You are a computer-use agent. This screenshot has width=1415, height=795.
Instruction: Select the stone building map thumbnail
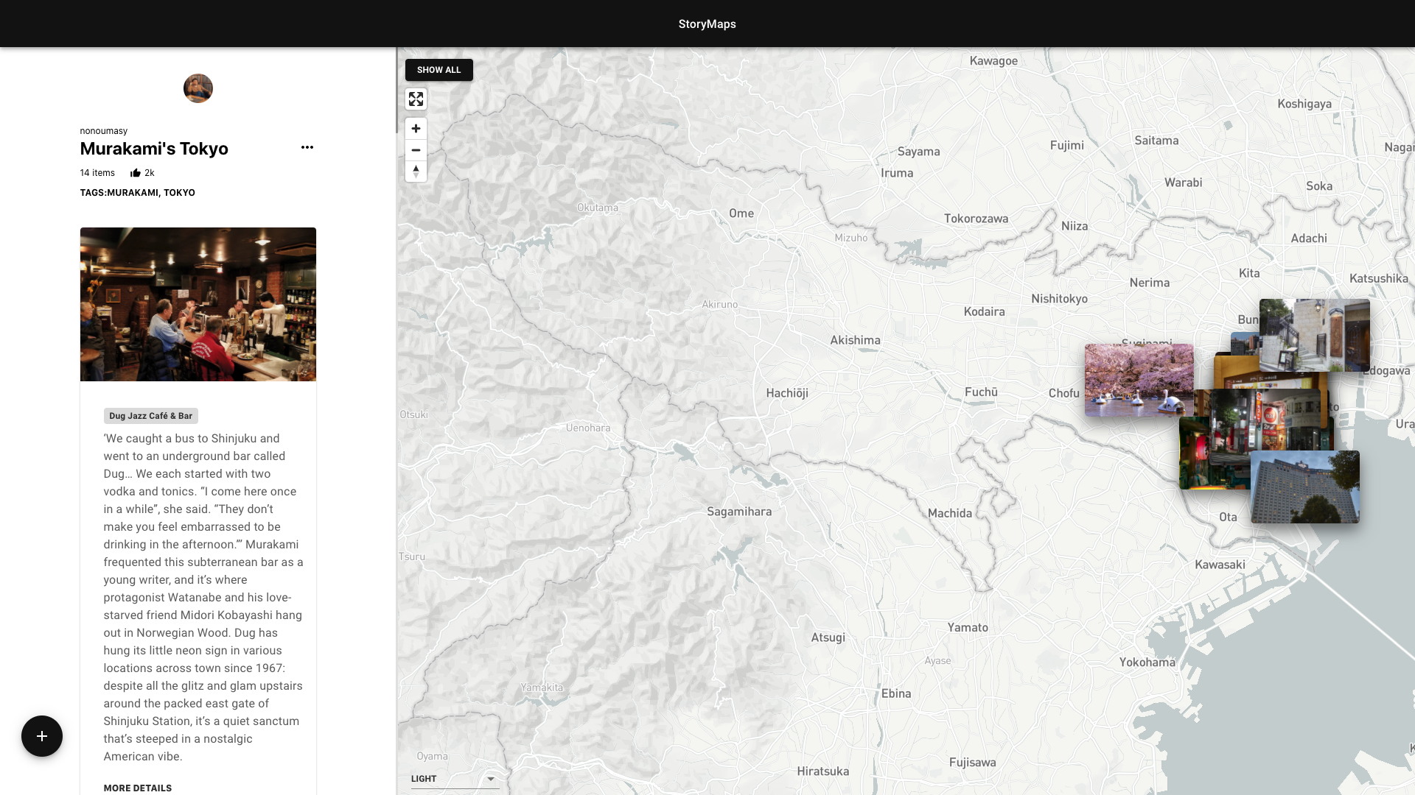point(1315,335)
